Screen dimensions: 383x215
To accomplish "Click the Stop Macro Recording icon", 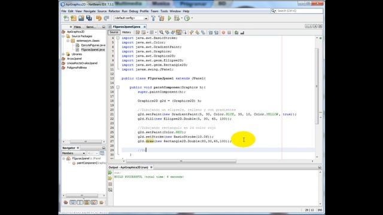I will point(229,32).
